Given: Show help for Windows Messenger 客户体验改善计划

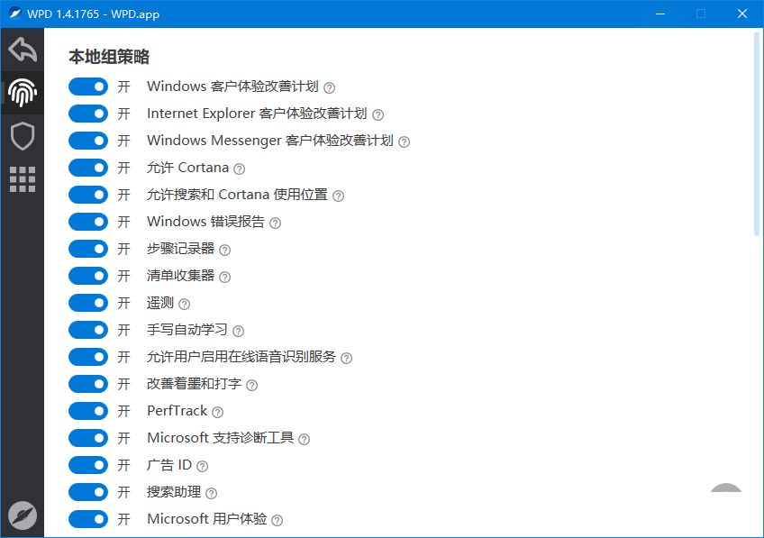Looking at the screenshot, I should point(404,141).
